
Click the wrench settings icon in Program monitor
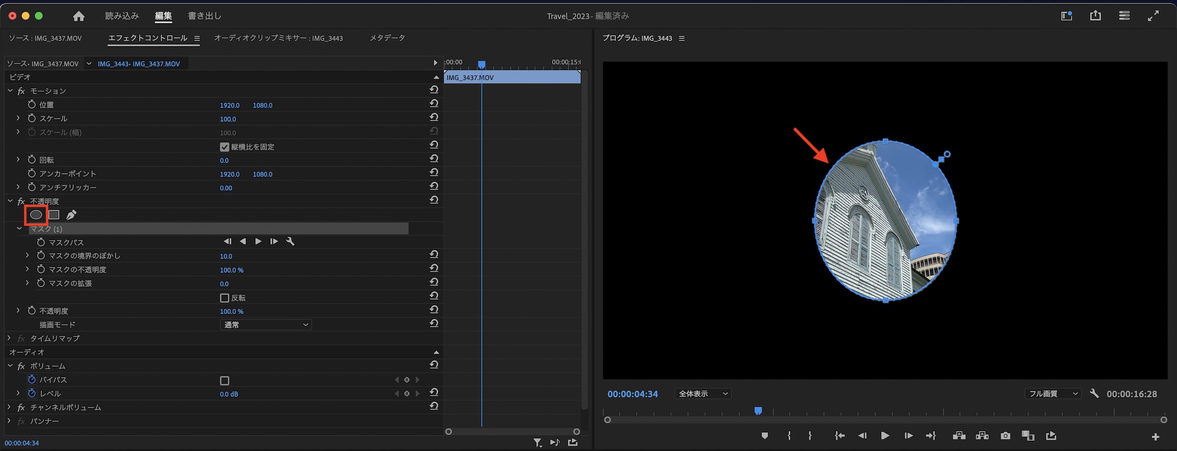click(x=1094, y=393)
